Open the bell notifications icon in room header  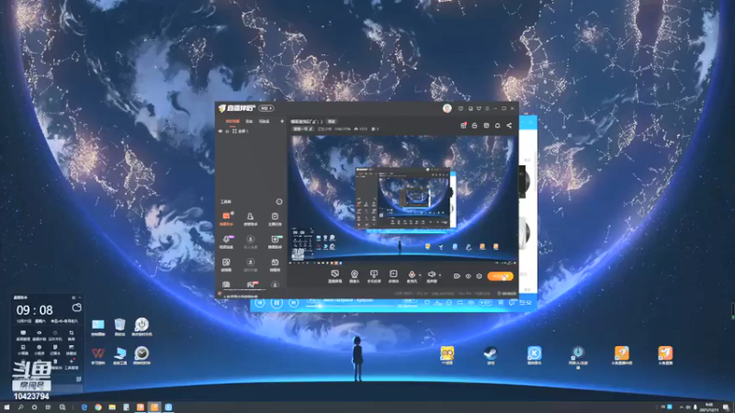coord(497,126)
